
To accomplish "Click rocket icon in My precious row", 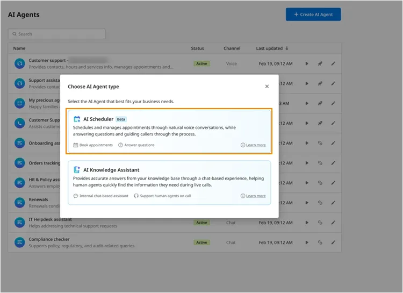I will pyautogui.click(x=320, y=103).
